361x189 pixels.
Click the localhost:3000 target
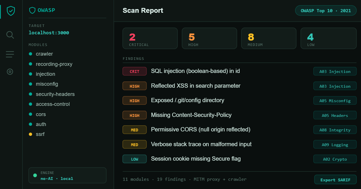[x=49, y=33]
